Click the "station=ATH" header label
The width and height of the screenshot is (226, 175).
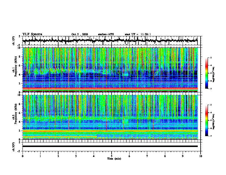click(106, 34)
